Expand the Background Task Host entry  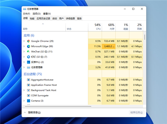[24, 90]
